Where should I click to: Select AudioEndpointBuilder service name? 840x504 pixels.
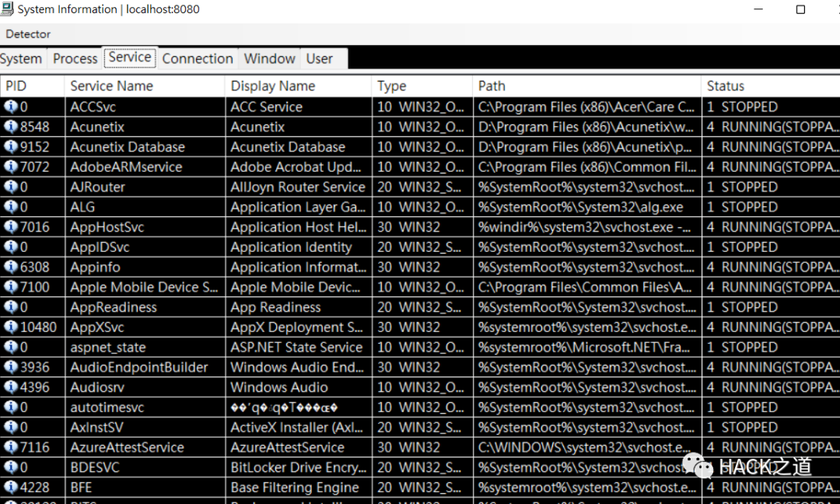pyautogui.click(x=138, y=367)
